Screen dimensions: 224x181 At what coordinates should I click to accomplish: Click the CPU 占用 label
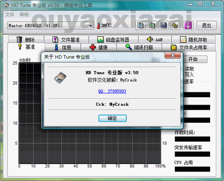[x=184, y=163]
